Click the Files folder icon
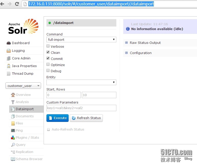 (13, 123)
